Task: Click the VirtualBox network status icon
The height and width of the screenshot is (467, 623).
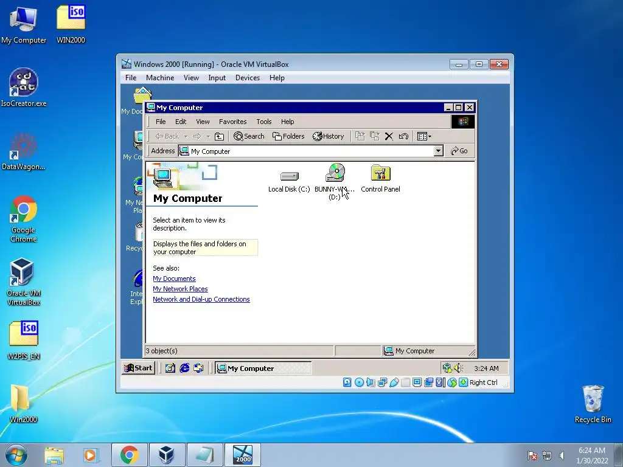Action: coord(382,382)
